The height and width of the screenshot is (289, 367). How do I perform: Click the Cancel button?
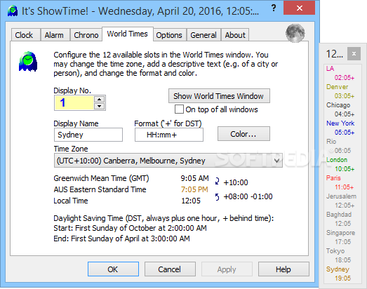pos(170,269)
